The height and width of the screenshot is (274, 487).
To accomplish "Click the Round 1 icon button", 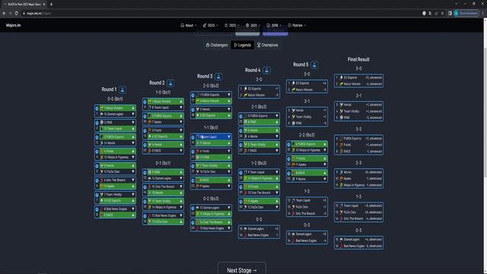I will tap(123, 90).
